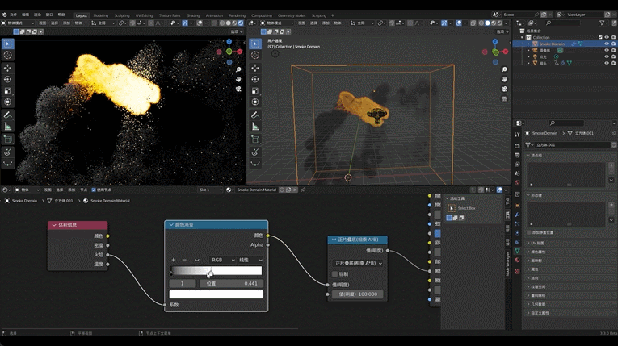Toggle the 钳制 checkbox in math node
This screenshot has height=346, width=618.
(x=334, y=274)
